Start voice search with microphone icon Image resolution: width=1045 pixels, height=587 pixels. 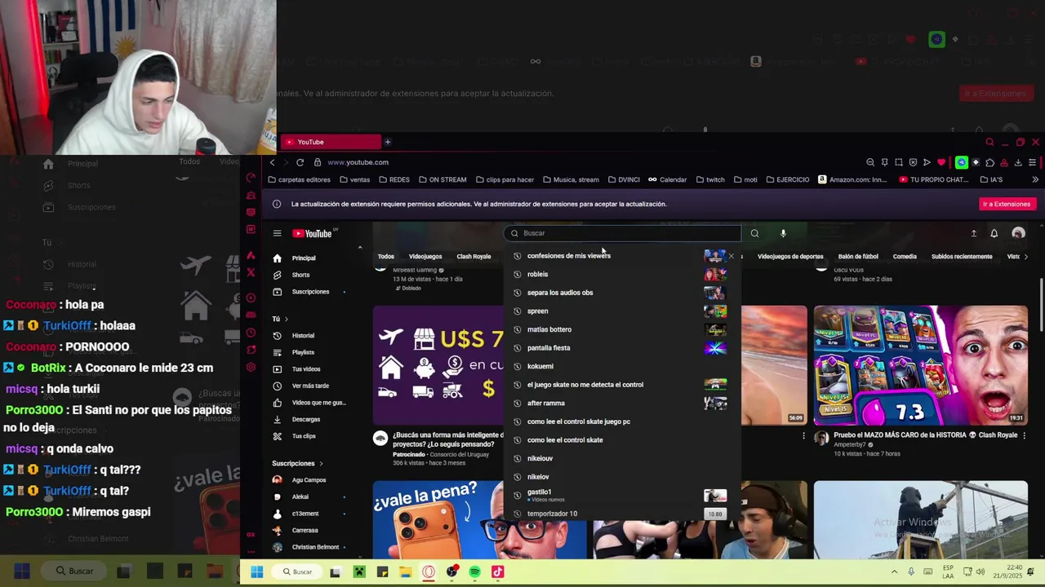(783, 233)
